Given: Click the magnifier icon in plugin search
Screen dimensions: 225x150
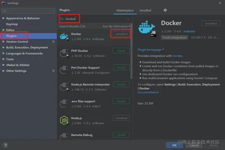Looking at the screenshot, I should (x=61, y=19).
